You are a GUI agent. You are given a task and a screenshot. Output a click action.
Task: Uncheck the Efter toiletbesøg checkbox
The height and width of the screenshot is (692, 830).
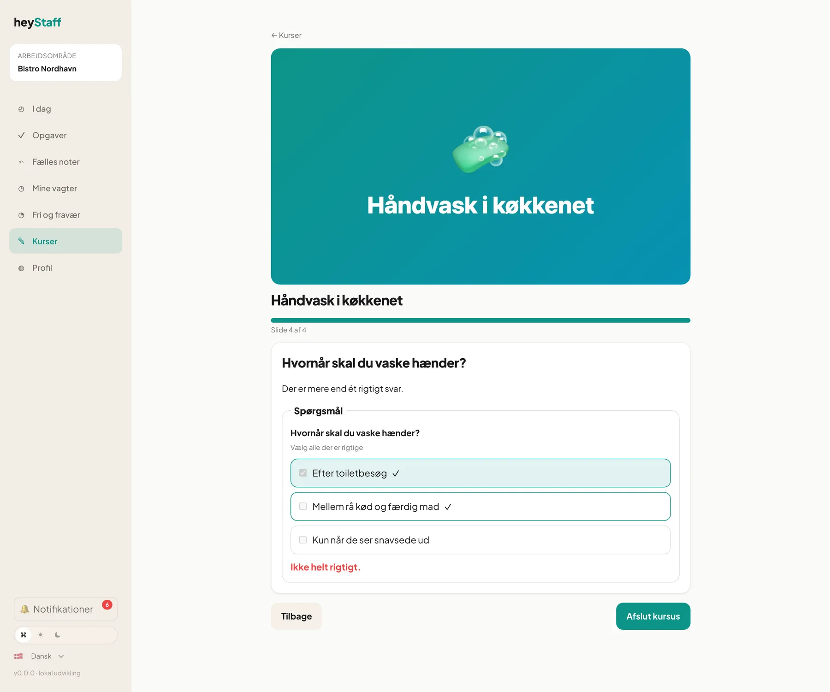click(x=303, y=473)
